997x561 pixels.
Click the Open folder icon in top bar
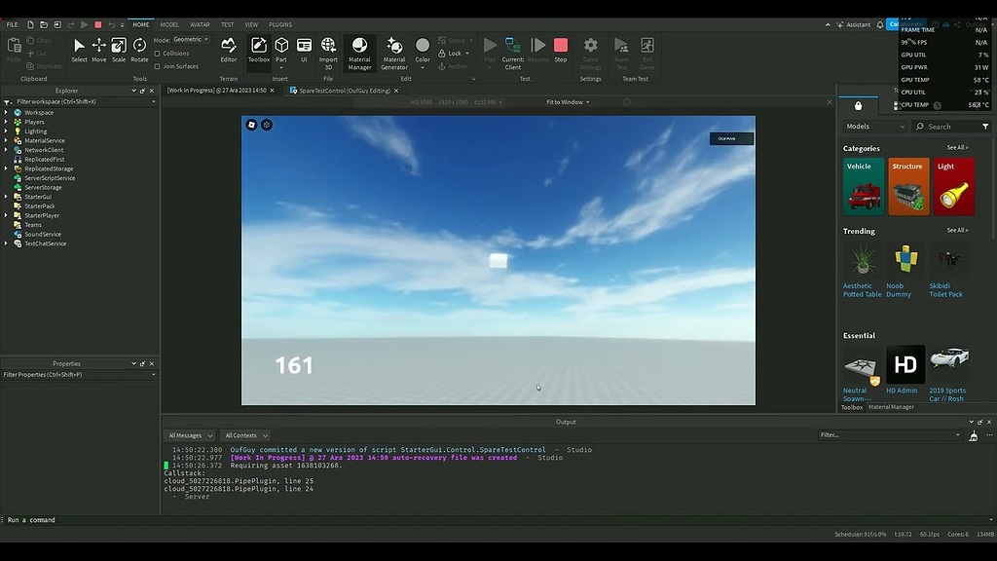pos(44,24)
